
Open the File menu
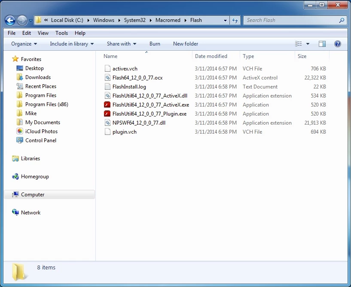[x=12, y=33]
